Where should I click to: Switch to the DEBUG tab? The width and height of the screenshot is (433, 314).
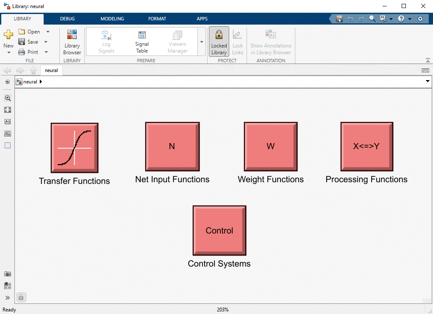pos(67,19)
